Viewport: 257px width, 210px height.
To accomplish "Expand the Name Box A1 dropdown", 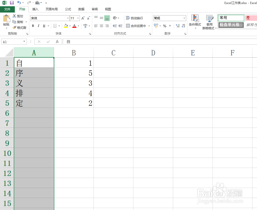I will click(24, 41).
